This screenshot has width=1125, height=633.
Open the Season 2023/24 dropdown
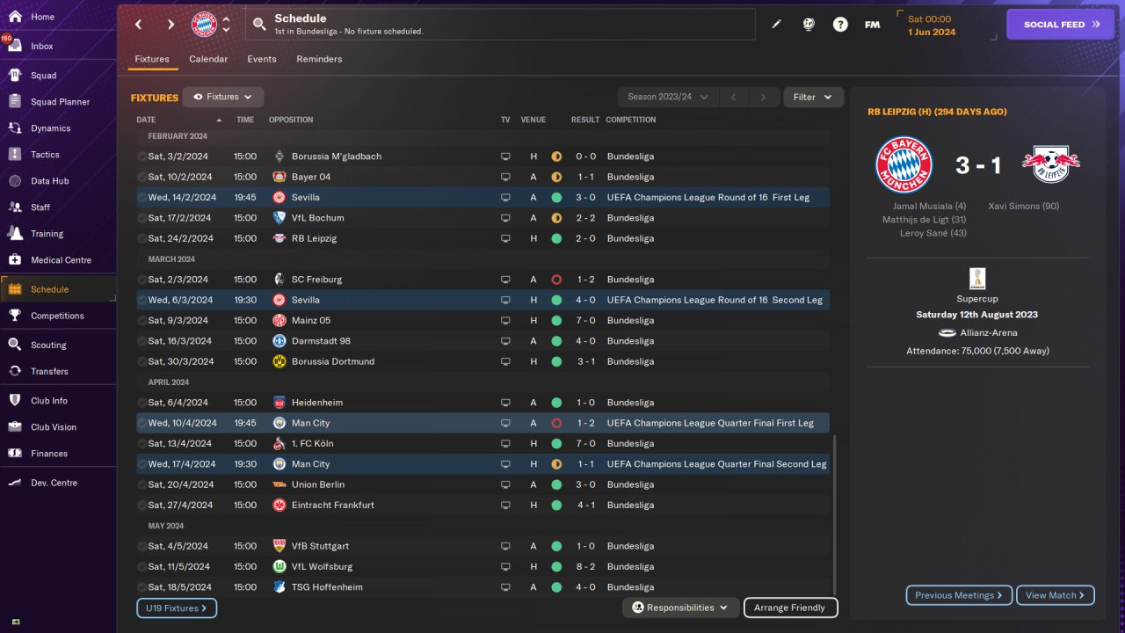coord(668,97)
